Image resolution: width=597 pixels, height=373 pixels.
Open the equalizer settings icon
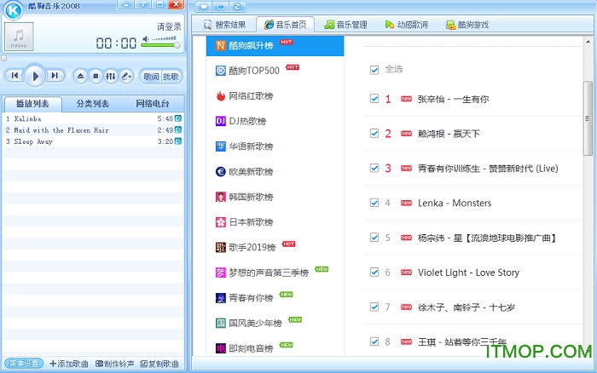coord(110,77)
